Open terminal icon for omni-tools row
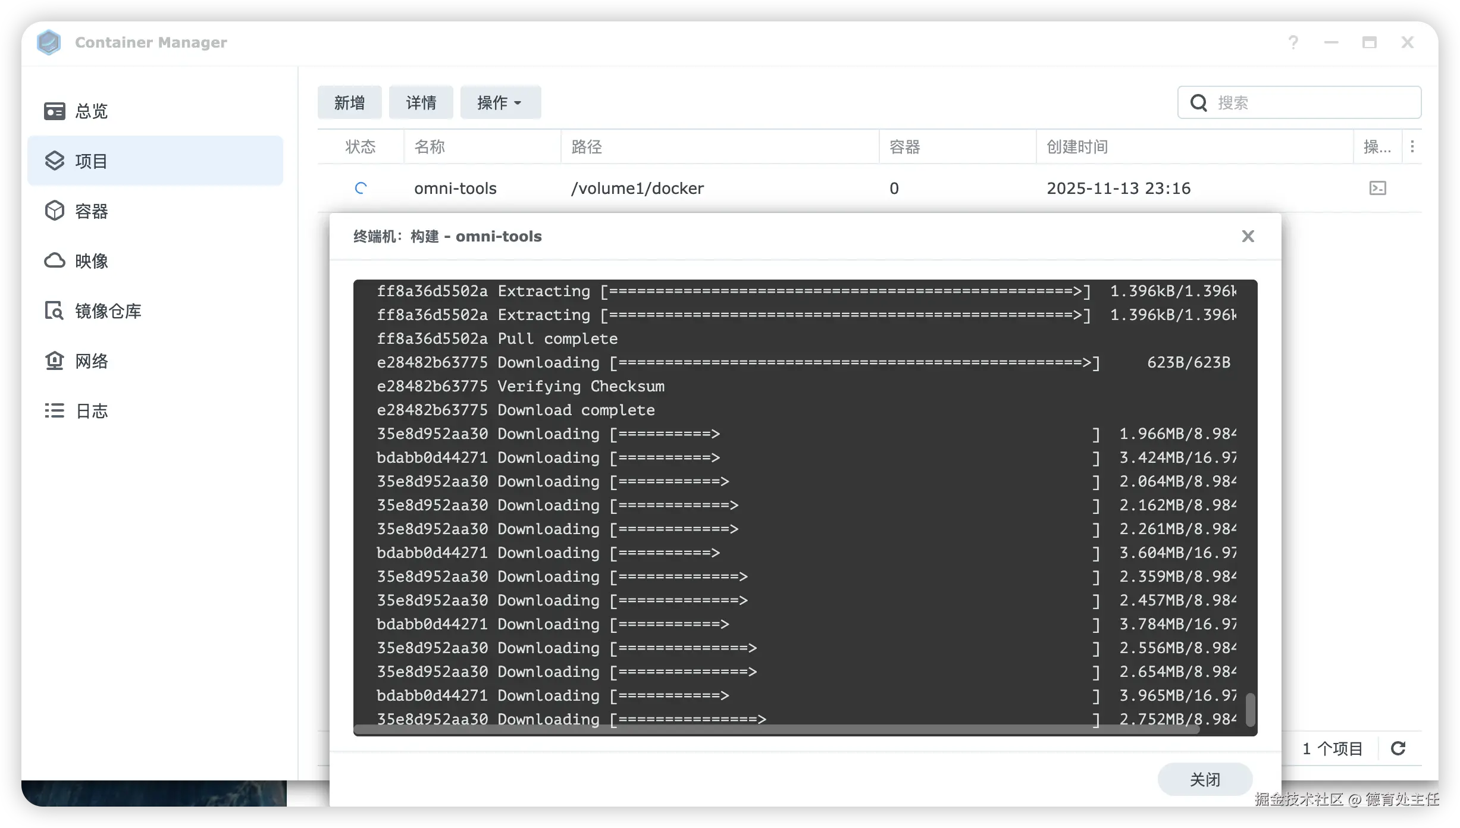The image size is (1460, 828). tap(1377, 189)
